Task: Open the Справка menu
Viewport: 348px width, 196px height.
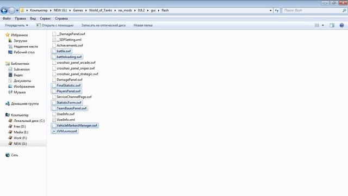Action: pos(61,19)
